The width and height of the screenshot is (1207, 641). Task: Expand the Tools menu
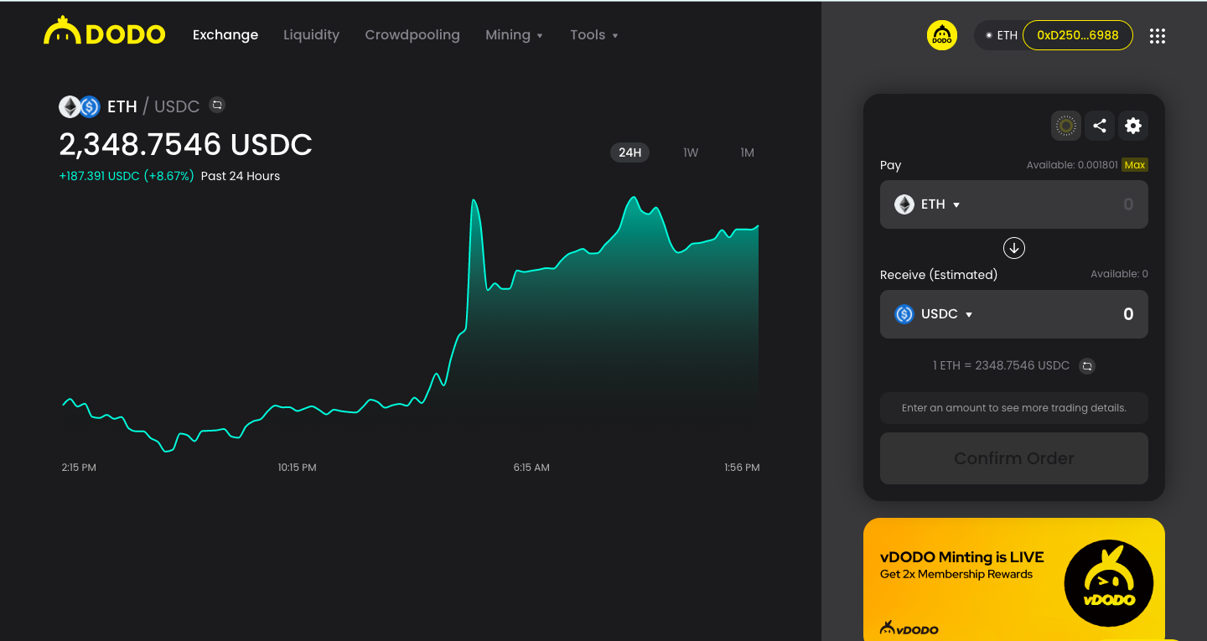pos(593,35)
